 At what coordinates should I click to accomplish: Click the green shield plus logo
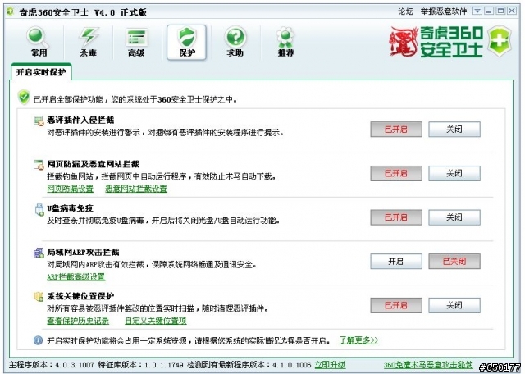pyautogui.click(x=500, y=42)
